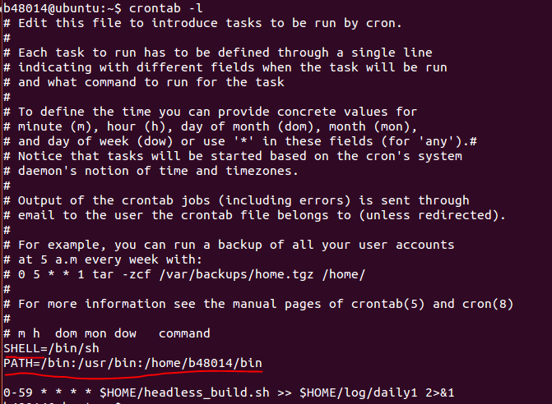Click the "indicating with different fields" line

pyautogui.click(x=230, y=67)
